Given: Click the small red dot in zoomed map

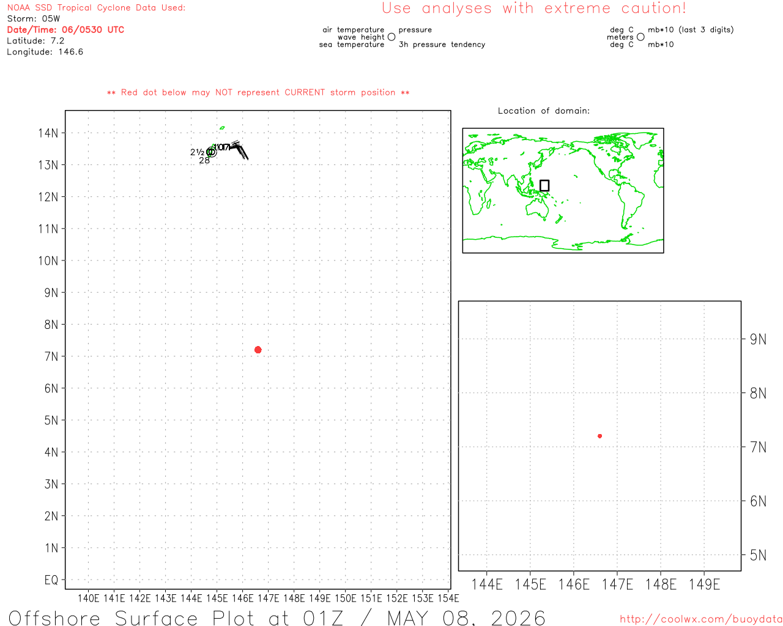Looking at the screenshot, I should click(x=599, y=436).
